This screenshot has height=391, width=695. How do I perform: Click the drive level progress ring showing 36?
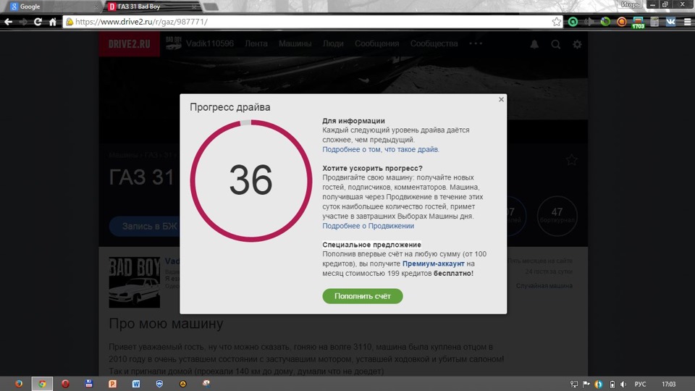click(x=251, y=180)
